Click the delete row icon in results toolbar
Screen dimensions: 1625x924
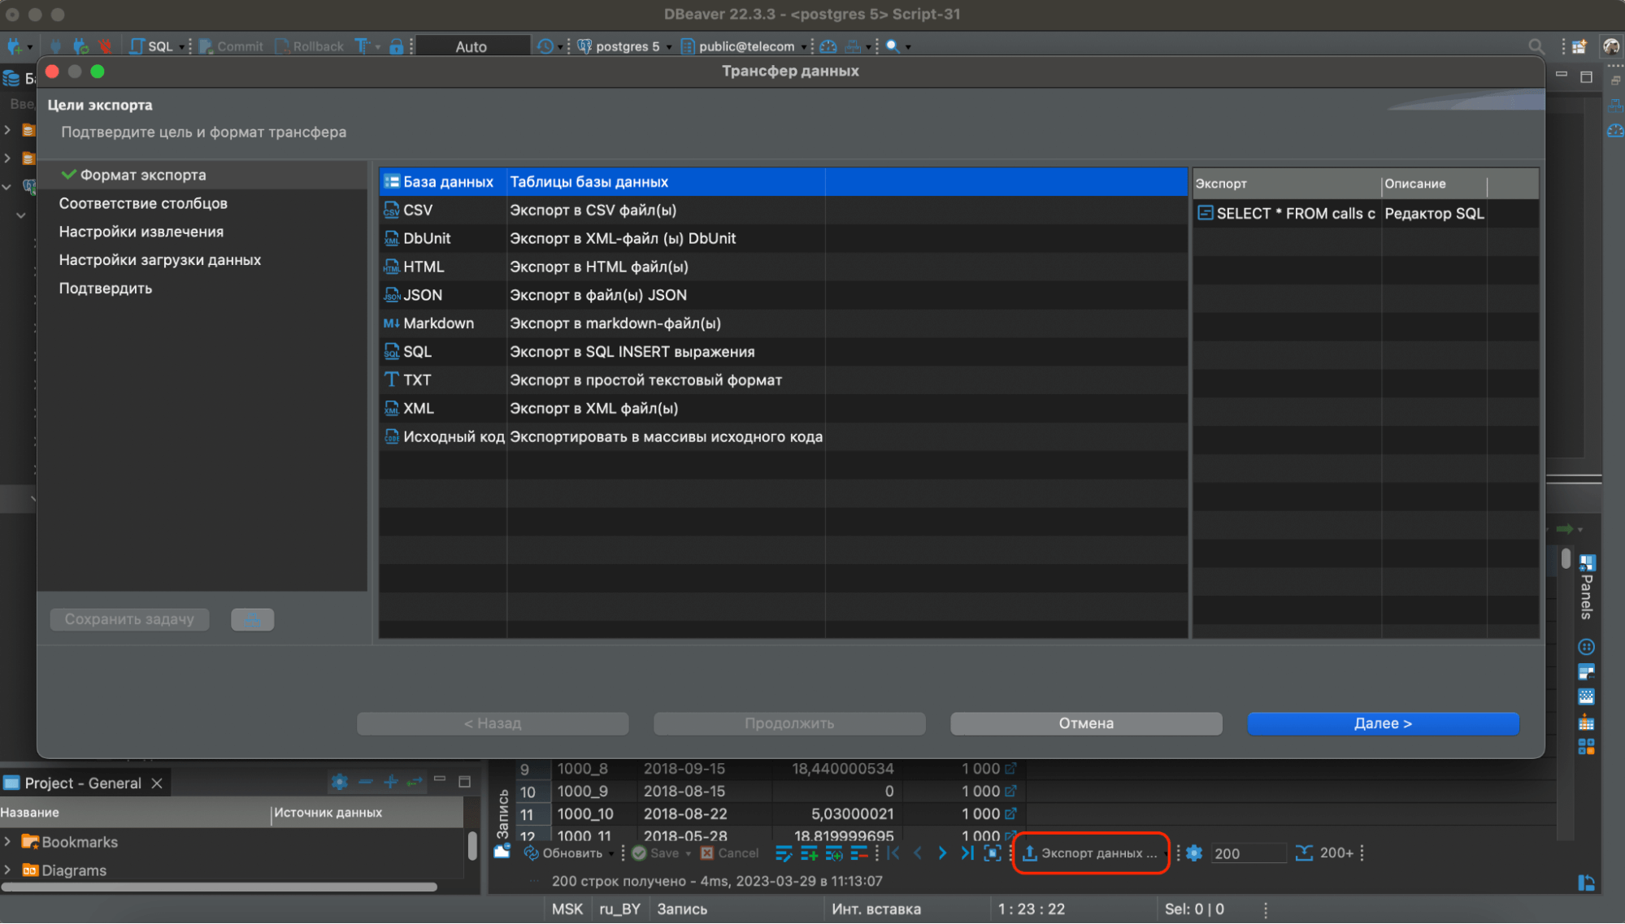858,853
